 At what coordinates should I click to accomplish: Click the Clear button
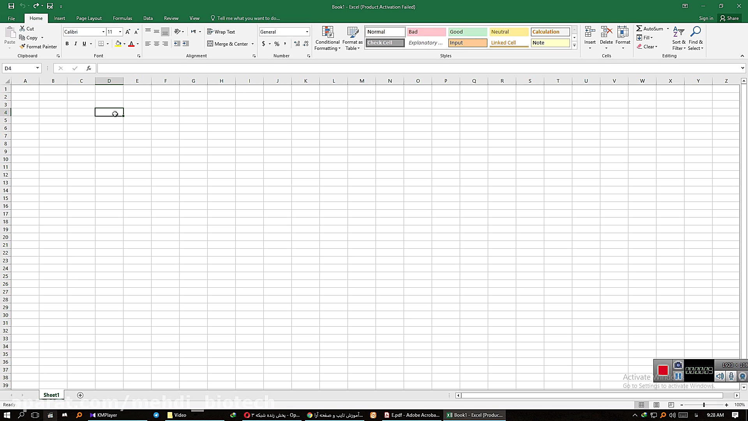pos(647,46)
